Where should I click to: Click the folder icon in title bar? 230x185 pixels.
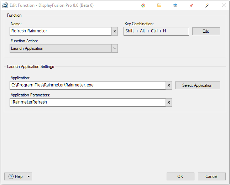(x=159, y=5)
